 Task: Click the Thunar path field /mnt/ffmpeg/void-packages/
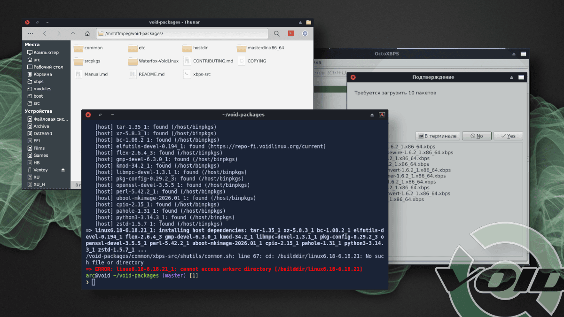click(182, 33)
